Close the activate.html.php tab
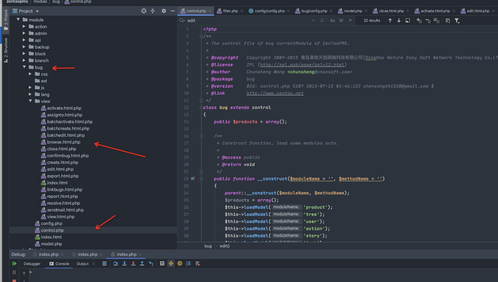This screenshot has width=498, height=282. 454,11
